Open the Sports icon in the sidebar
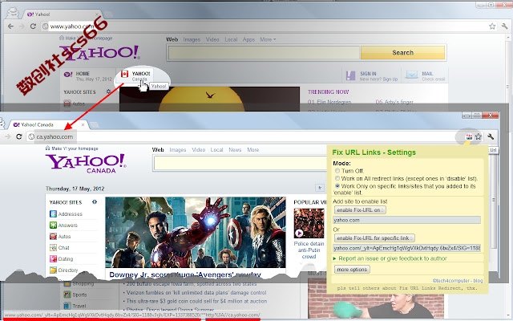The height and width of the screenshot is (321, 513). click(x=67, y=295)
